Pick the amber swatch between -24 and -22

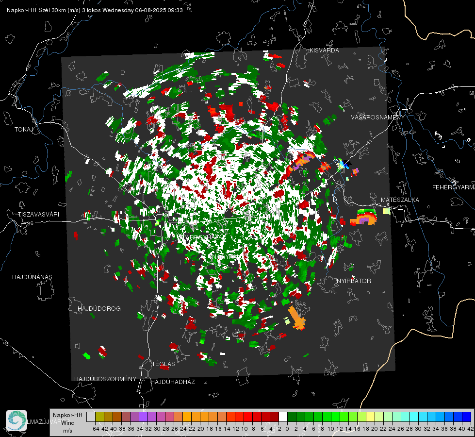tap(187, 417)
